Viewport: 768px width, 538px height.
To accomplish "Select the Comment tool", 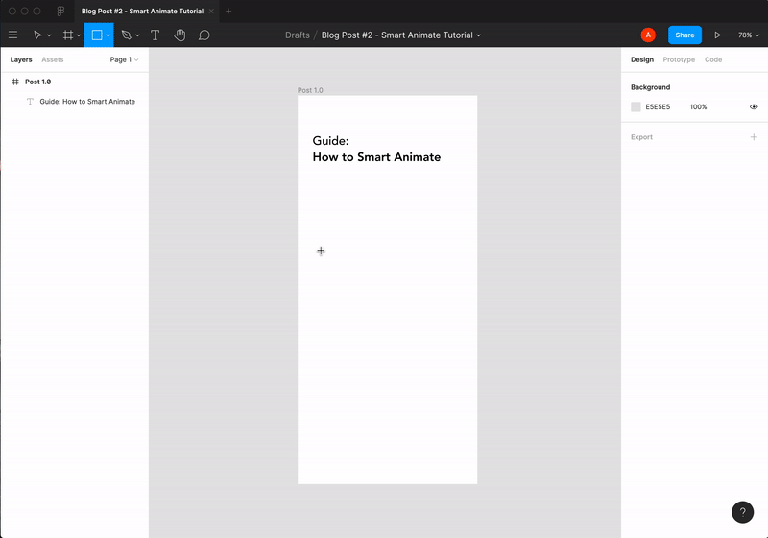I will click(204, 35).
